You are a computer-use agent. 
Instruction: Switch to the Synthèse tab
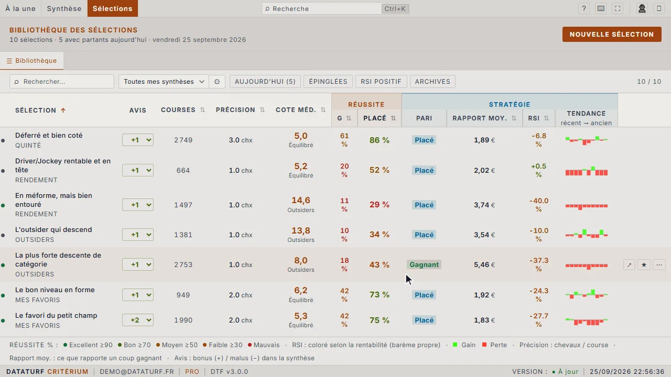[64, 8]
